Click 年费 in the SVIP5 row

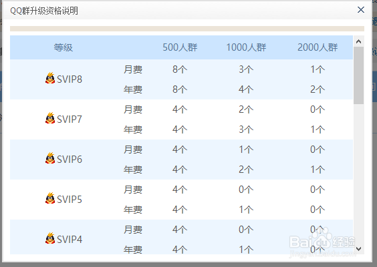pos(133,210)
